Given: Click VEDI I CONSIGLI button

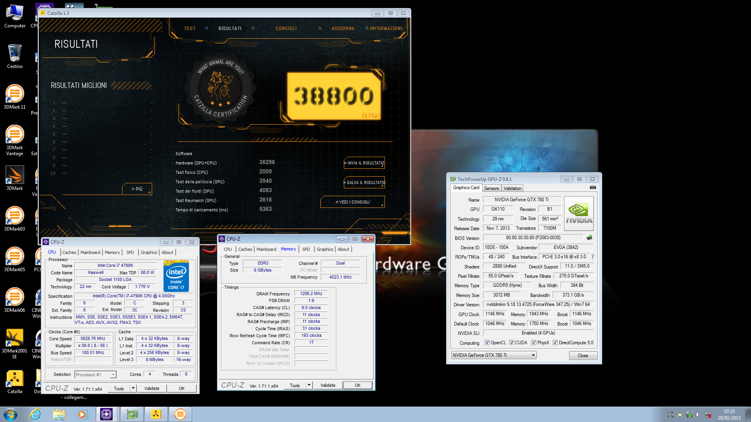Looking at the screenshot, I should 352,202.
